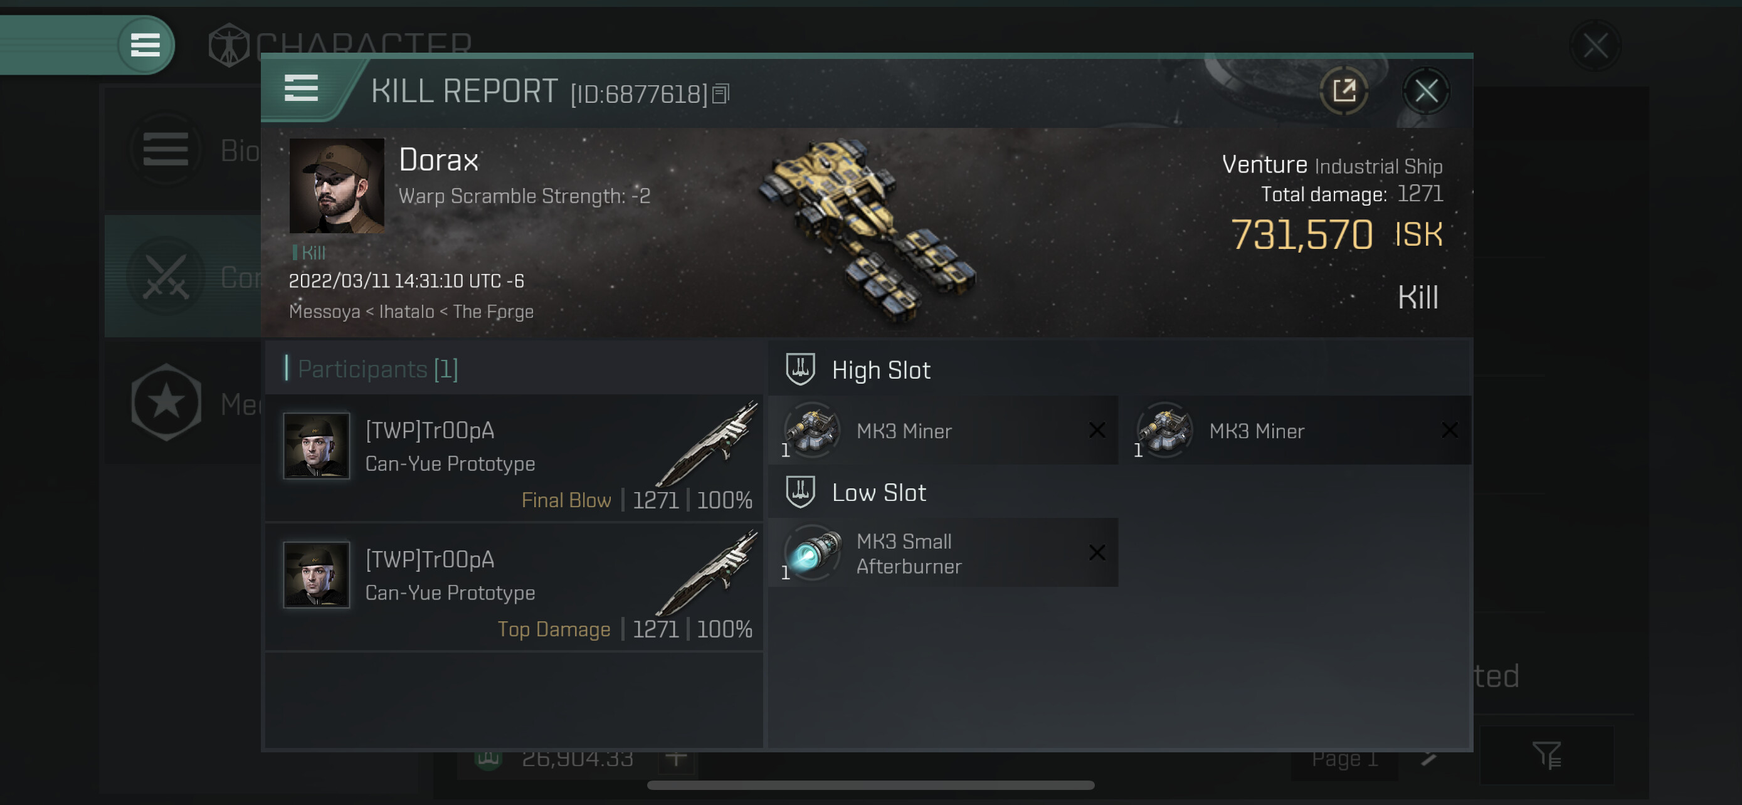Open the filter icon at bottom right
1742x805 pixels.
pyautogui.click(x=1546, y=755)
